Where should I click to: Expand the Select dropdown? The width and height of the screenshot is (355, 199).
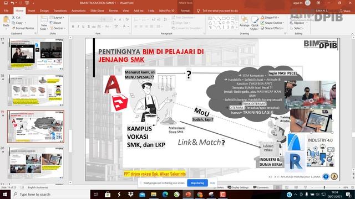[297, 28]
